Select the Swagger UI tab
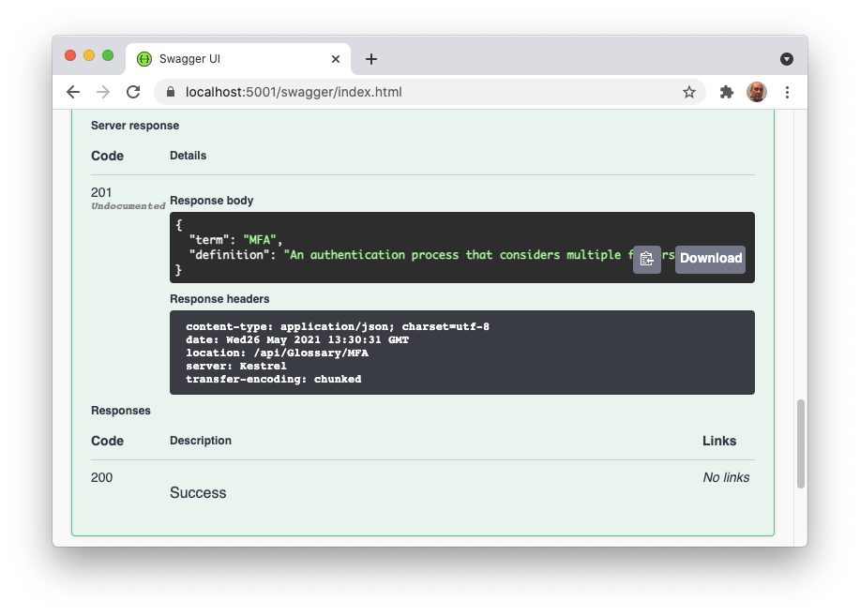The image size is (860, 616). (x=225, y=59)
